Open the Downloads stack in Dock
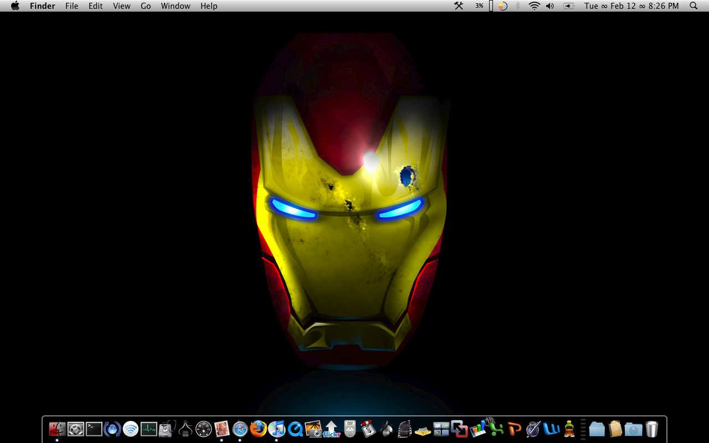This screenshot has width=709, height=443. 633,429
